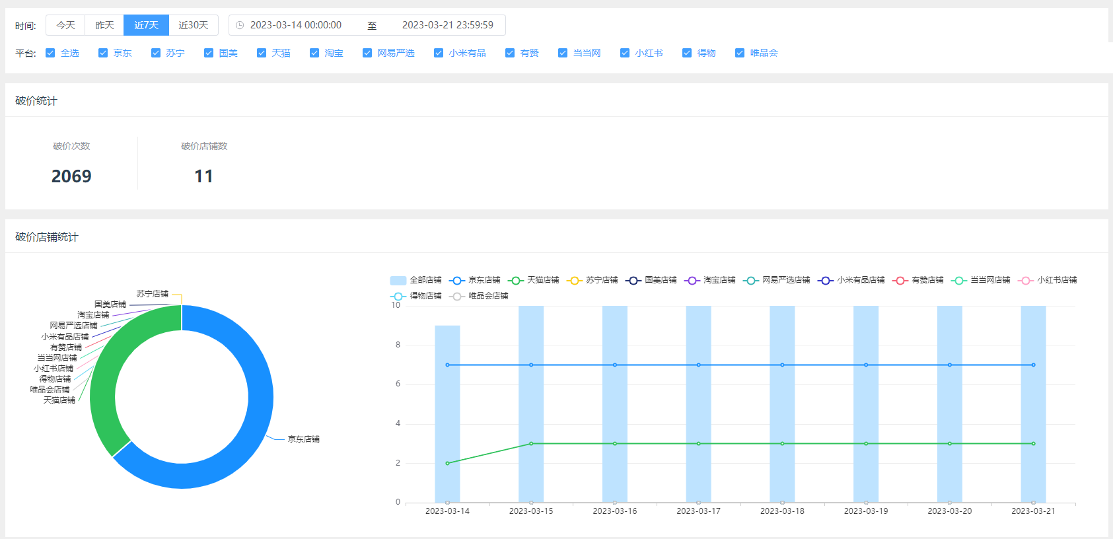Toggle 小米有品店铺 legend line series
1113x539 pixels.
pos(851,280)
